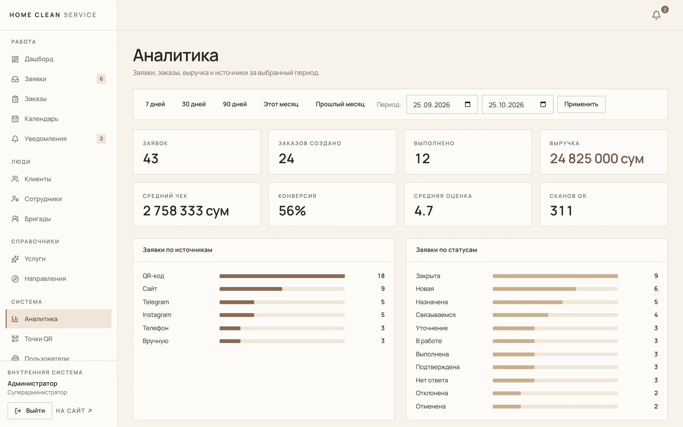The image size is (683, 427).
Task: Open calendar picker for end date 25.10.2026
Action: (543, 104)
